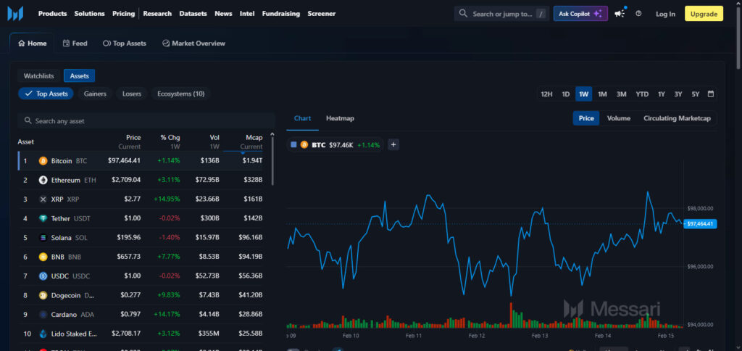Click the Ethereum icon in the asset list

(43, 180)
